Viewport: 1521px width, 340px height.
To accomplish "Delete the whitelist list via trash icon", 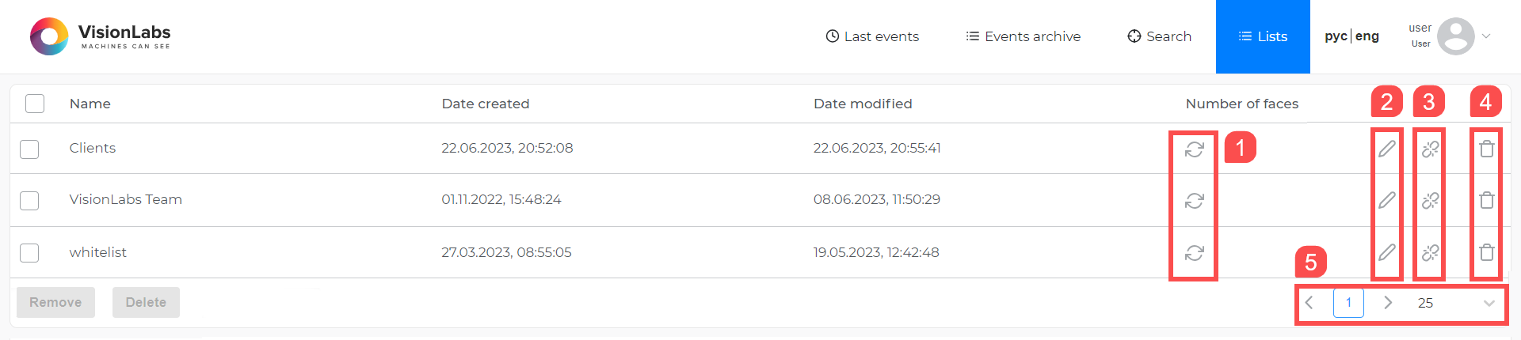I will [x=1486, y=253].
